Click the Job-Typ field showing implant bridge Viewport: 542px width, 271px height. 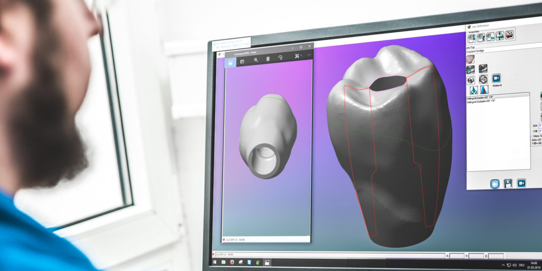[x=503, y=48]
